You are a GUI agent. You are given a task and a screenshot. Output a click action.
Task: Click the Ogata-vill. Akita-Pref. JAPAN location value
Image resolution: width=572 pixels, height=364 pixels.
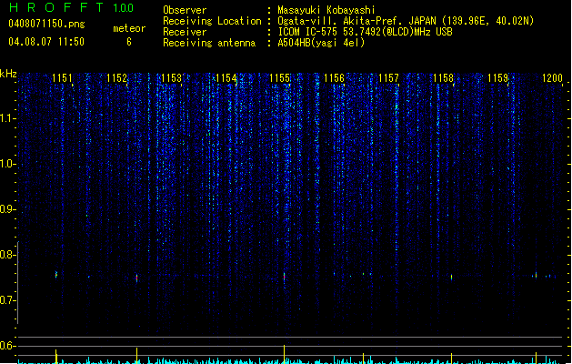[x=406, y=21]
